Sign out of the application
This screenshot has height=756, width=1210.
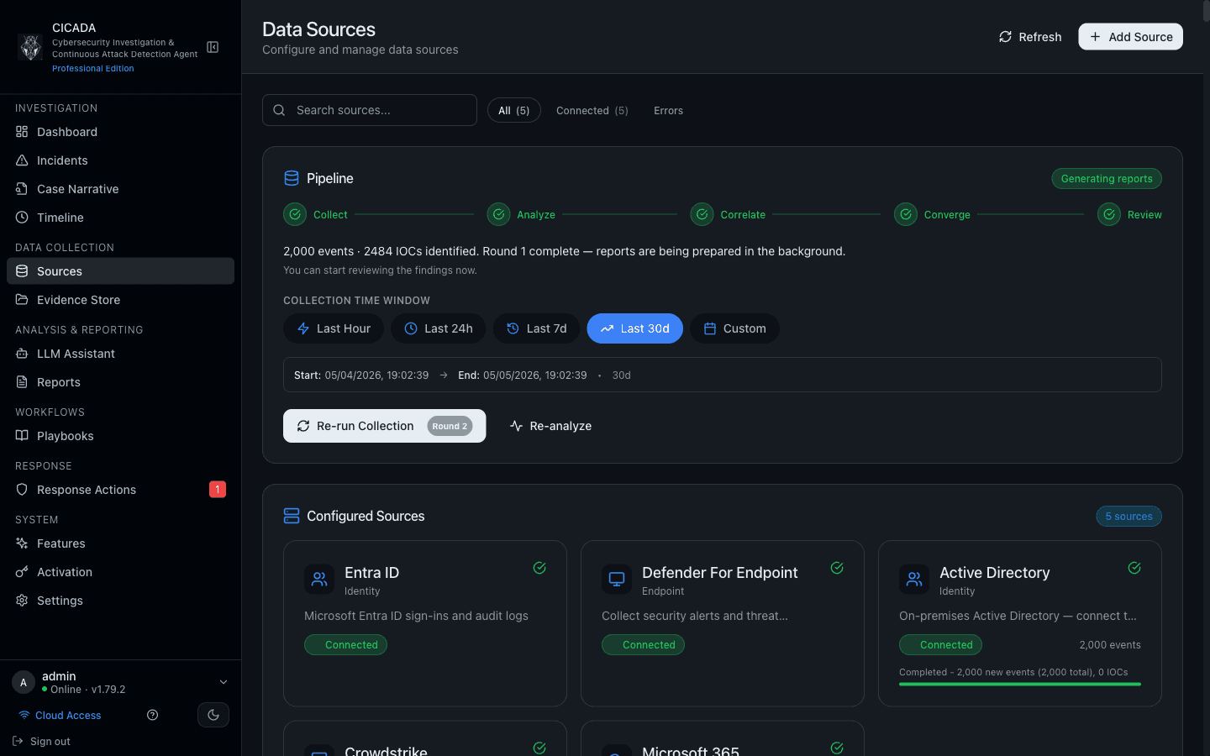pos(41,742)
